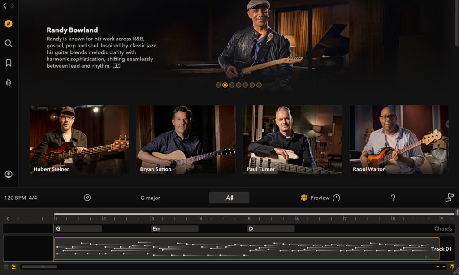This screenshot has width=459, height=275.
Task: Toggle the panel layout icon at far right
Action: click(x=449, y=198)
